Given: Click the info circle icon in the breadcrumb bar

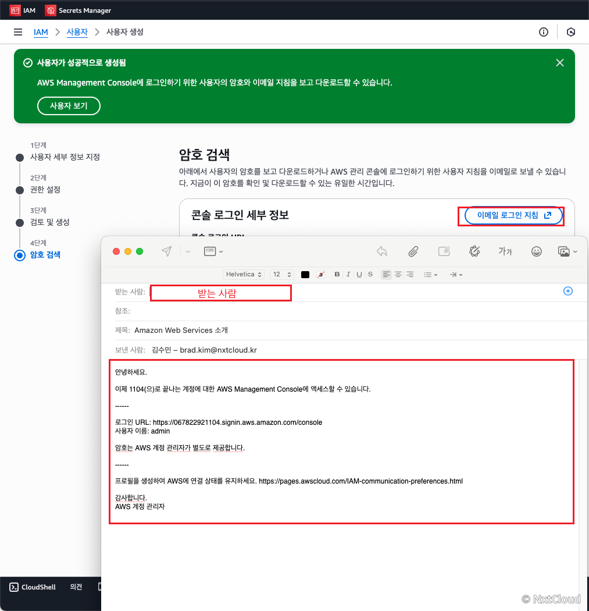Looking at the screenshot, I should tap(544, 32).
